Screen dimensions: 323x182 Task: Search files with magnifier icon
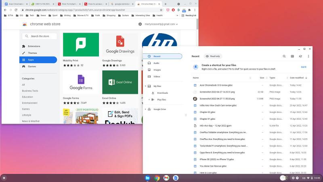284,56
